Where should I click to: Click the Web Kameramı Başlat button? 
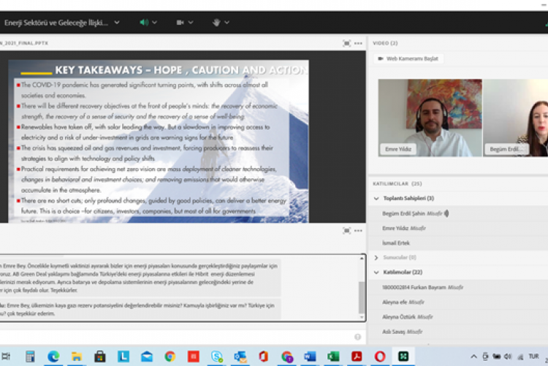click(409, 58)
